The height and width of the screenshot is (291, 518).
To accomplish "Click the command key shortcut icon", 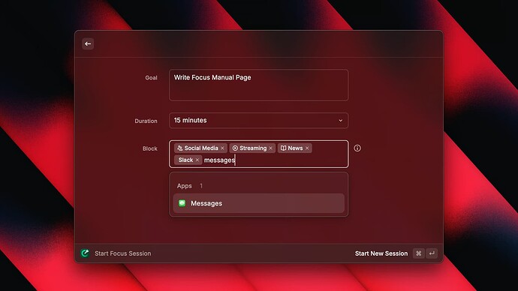I will pos(419,253).
